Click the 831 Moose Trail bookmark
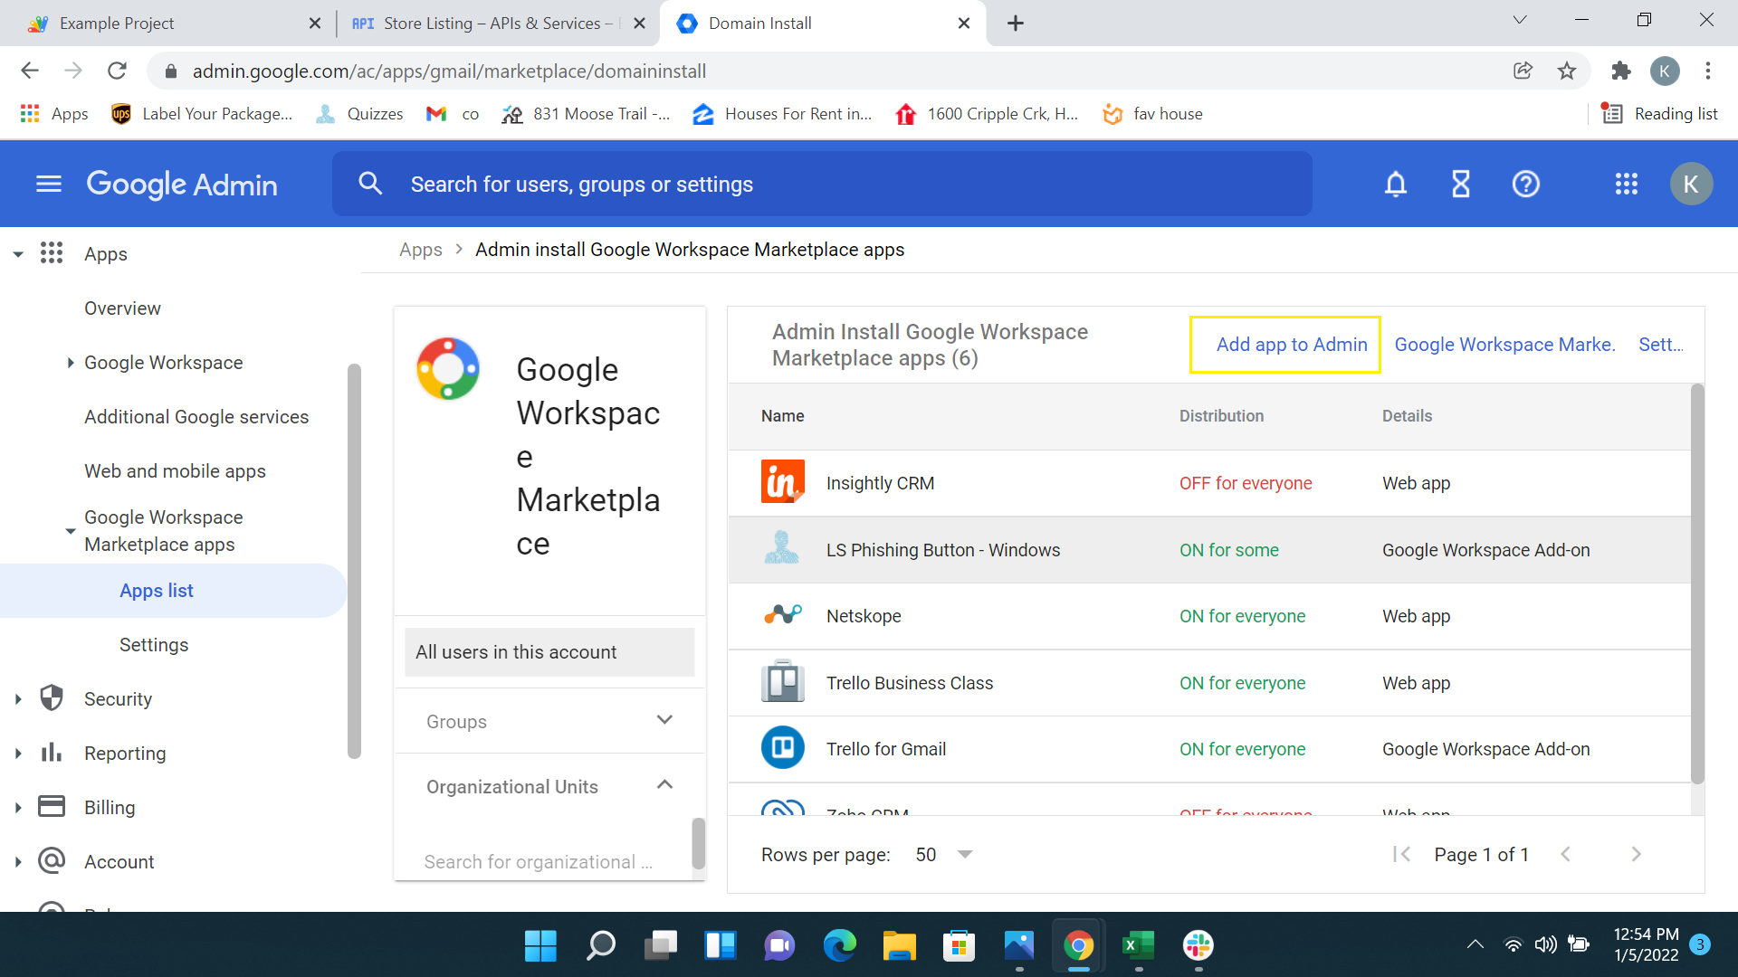Viewport: 1738px width, 977px height. coord(587,114)
